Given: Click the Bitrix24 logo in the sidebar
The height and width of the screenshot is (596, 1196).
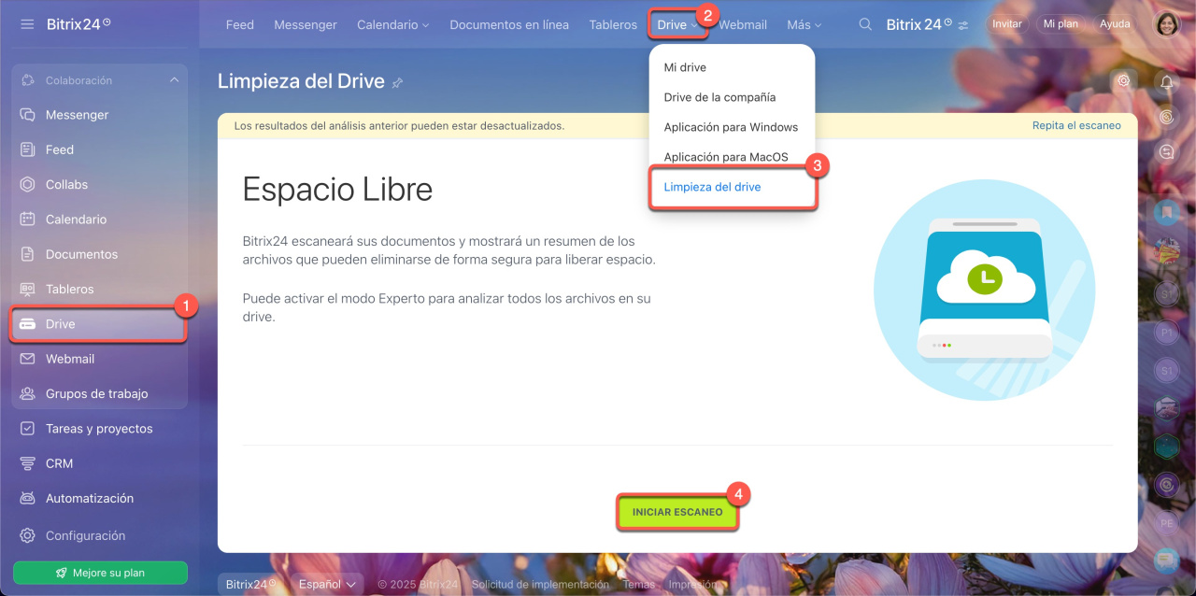Looking at the screenshot, I should (x=78, y=23).
